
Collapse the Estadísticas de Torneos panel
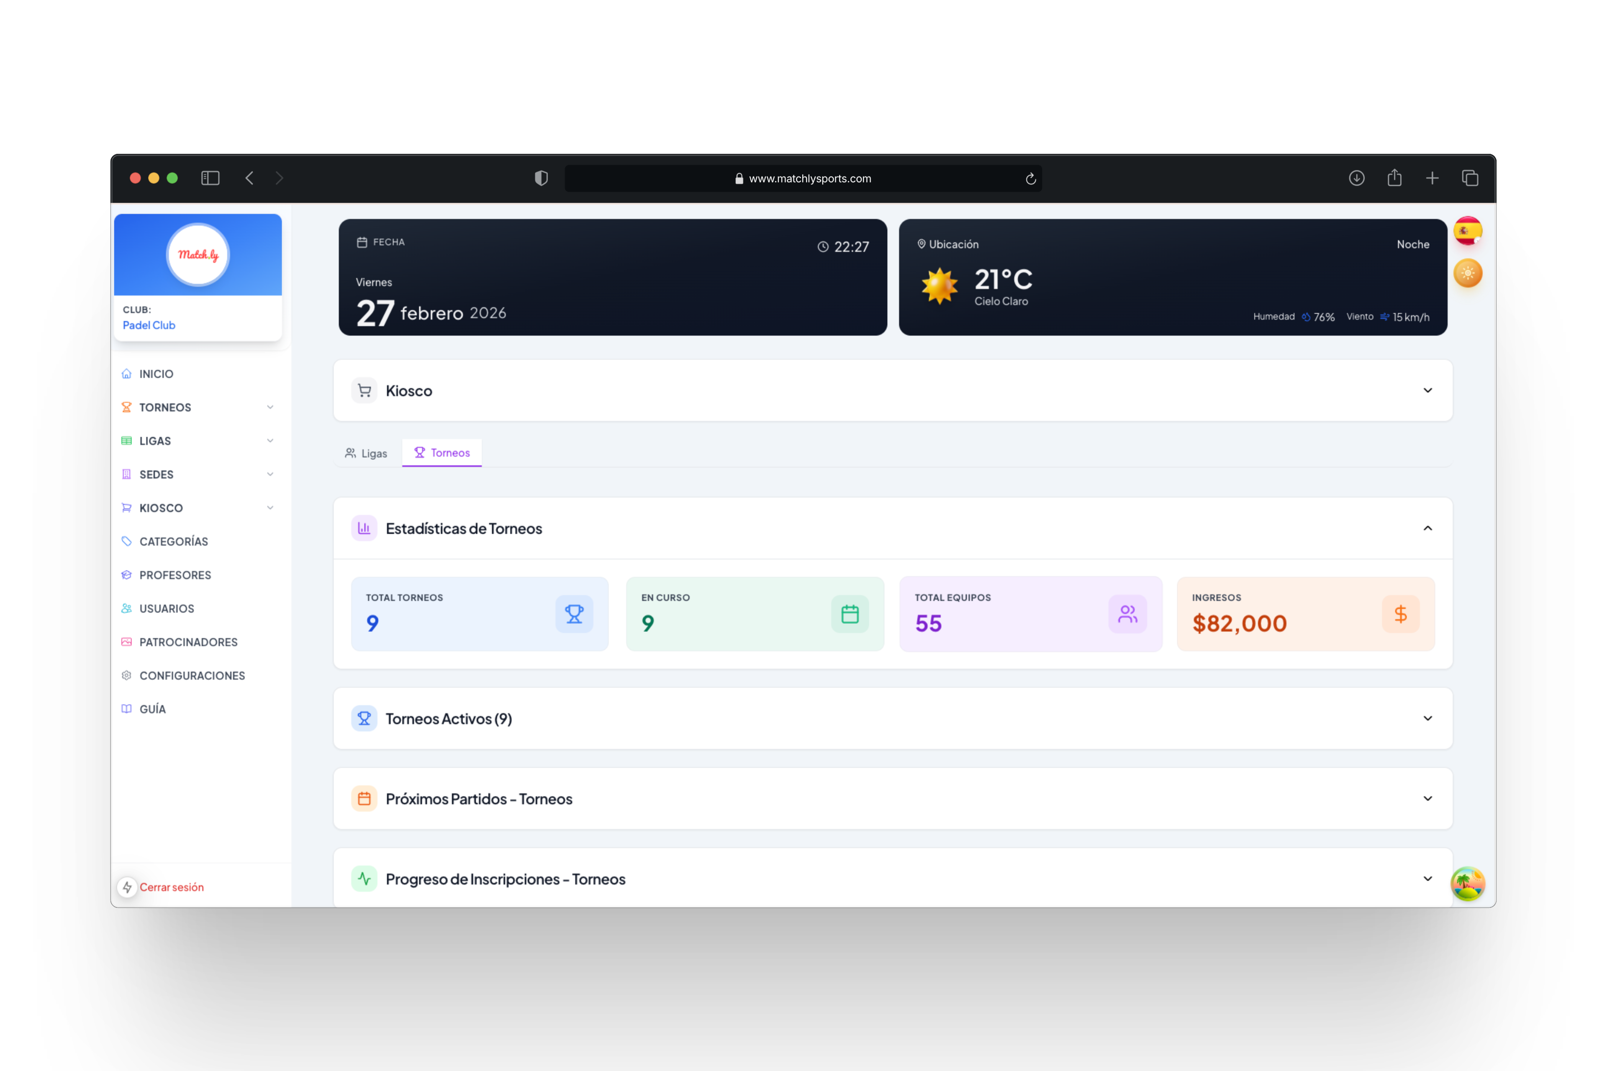click(x=1427, y=527)
